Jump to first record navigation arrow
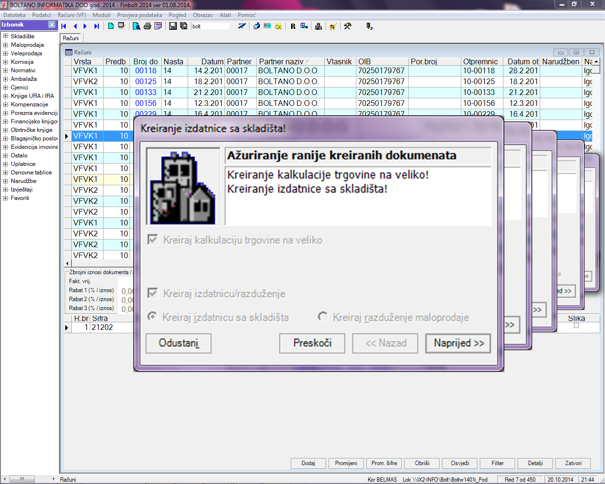Image resolution: width=605 pixels, height=484 pixels. click(x=64, y=26)
